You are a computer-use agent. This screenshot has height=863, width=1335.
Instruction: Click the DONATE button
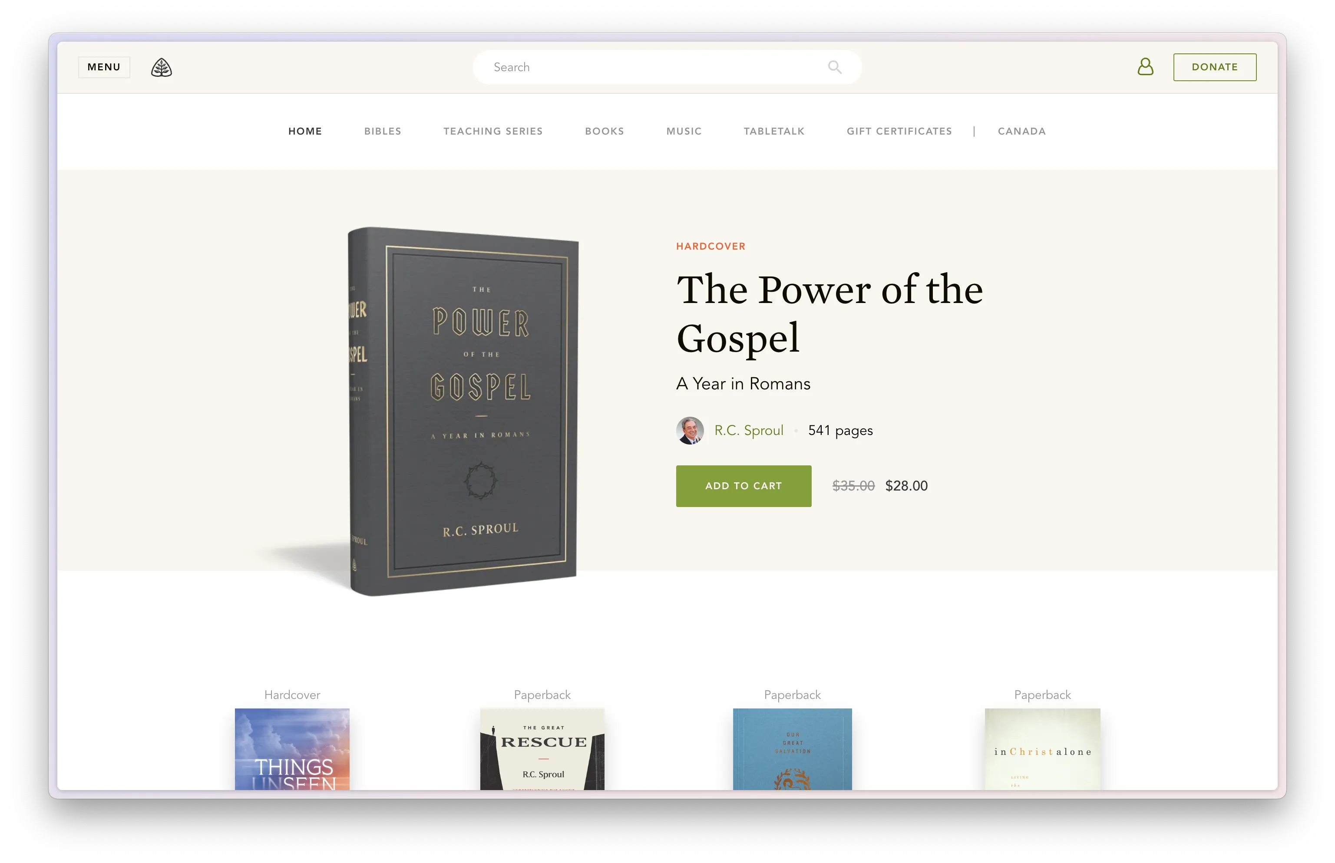[1215, 67]
